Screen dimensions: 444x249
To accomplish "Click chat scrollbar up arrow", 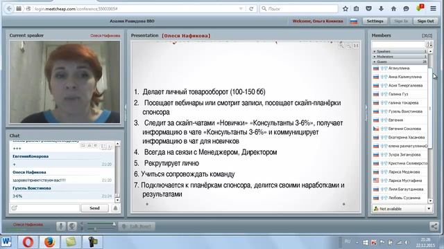I will coord(117,144).
